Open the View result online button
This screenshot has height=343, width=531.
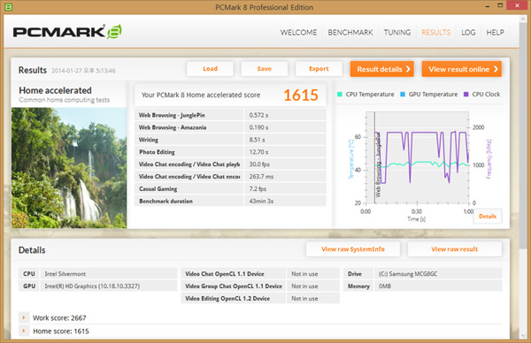pos(462,69)
